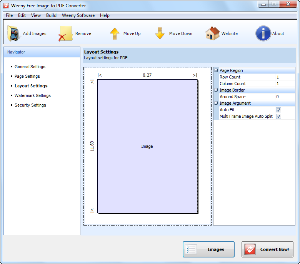Click the Row Count value field
300x264 pixels.
tap(285, 77)
